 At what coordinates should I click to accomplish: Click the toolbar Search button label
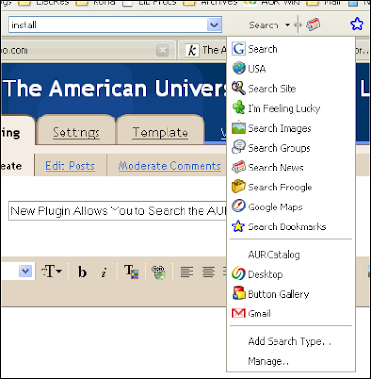(263, 25)
